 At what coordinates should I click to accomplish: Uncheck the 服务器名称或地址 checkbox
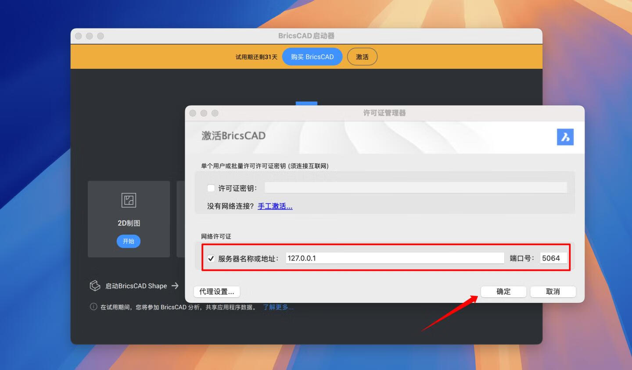coord(211,258)
